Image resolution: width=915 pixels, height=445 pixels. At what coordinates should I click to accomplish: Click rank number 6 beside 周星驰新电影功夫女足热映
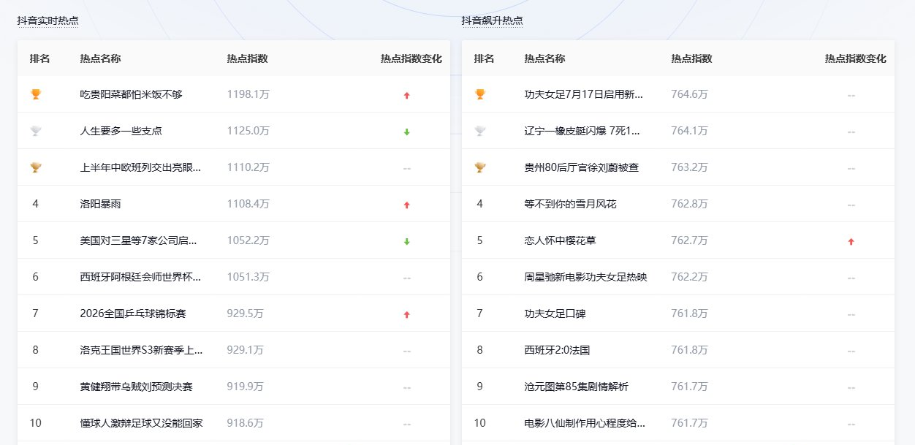[x=480, y=277]
